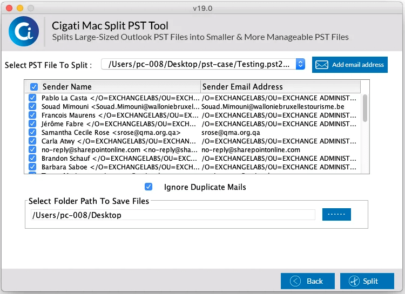Disable Ignore Duplicate Mails checkbox

[148, 187]
